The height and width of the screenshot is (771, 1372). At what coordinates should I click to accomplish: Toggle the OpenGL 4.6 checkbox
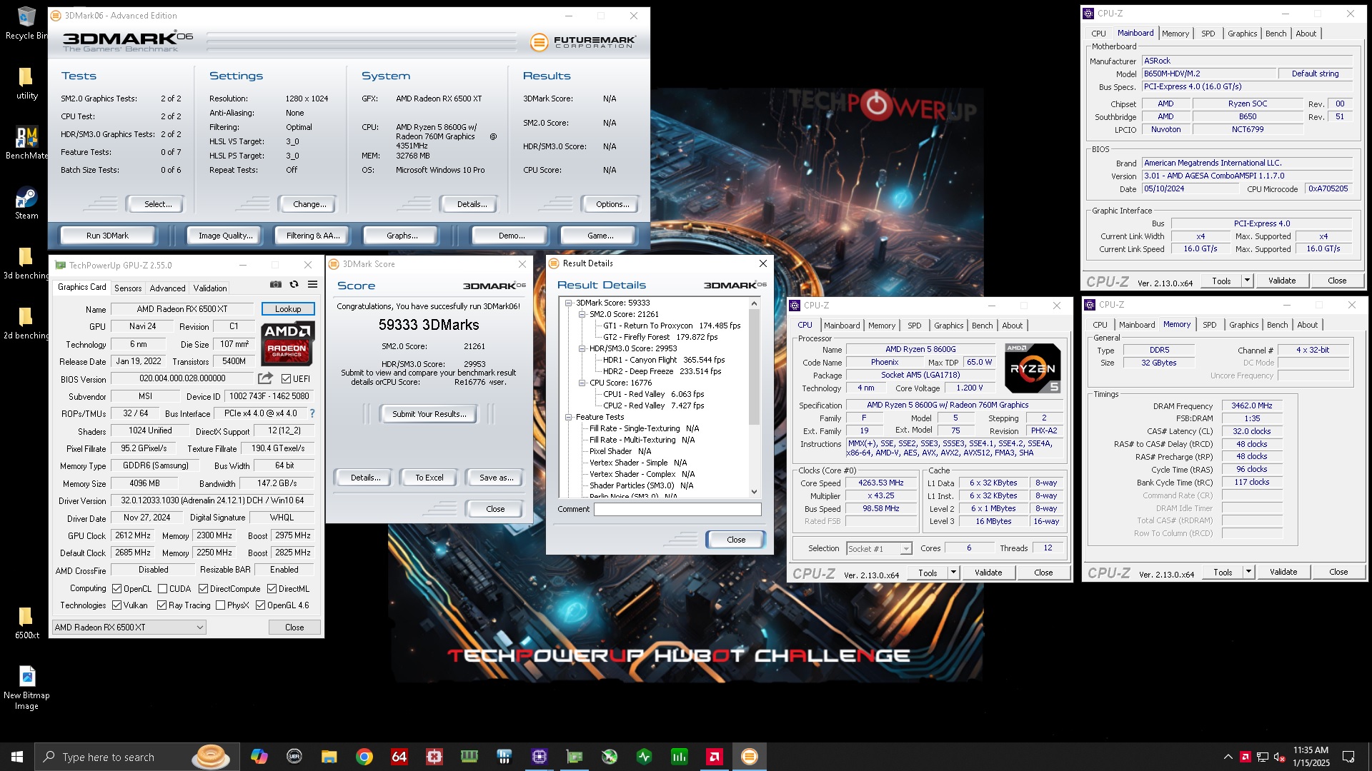(x=260, y=605)
